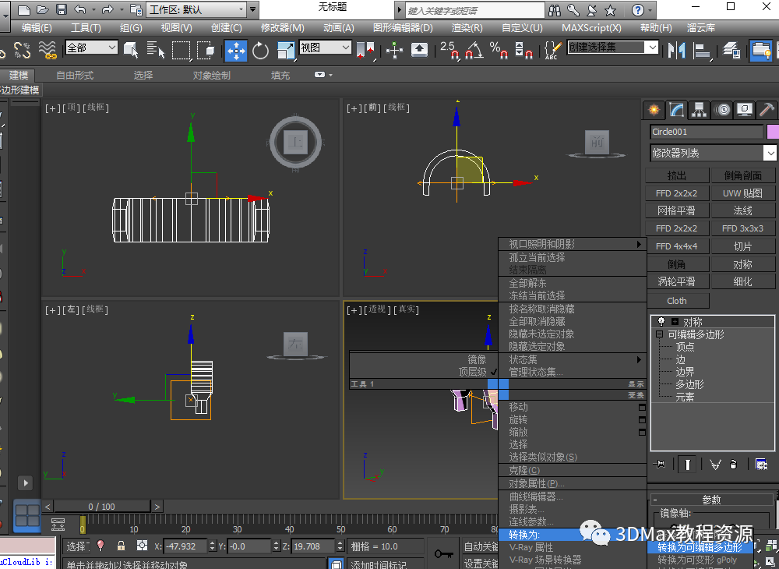Click Configure Modifier Sets icon
Screen dimensions: 779x569
[x=762, y=465]
